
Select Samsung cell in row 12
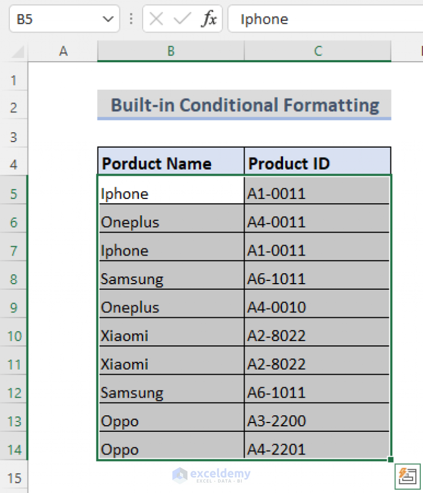point(171,389)
